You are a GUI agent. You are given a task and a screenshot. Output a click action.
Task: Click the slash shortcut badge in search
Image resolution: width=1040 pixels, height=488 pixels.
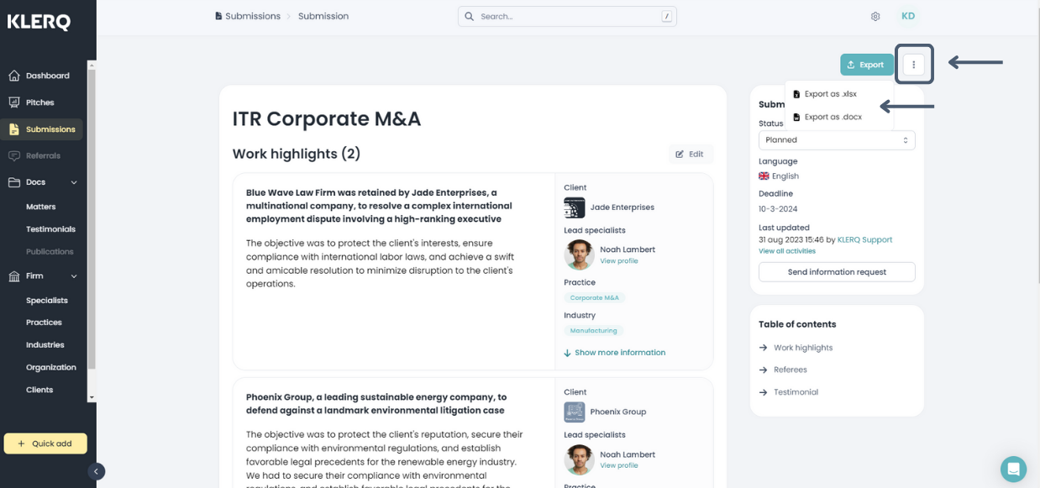tap(666, 16)
